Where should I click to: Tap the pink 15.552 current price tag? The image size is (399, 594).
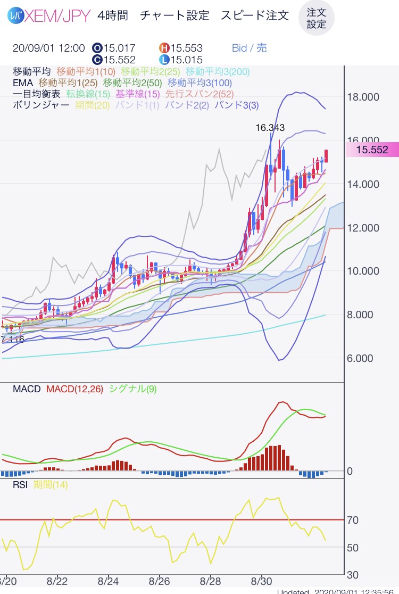click(371, 150)
